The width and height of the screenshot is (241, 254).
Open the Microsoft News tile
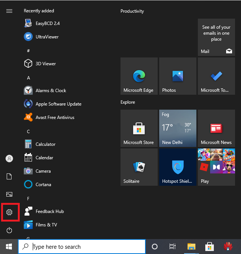[216, 128]
